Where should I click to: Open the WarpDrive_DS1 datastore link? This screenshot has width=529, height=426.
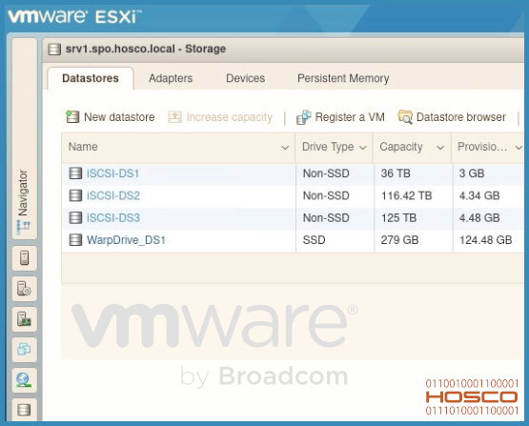click(x=126, y=240)
